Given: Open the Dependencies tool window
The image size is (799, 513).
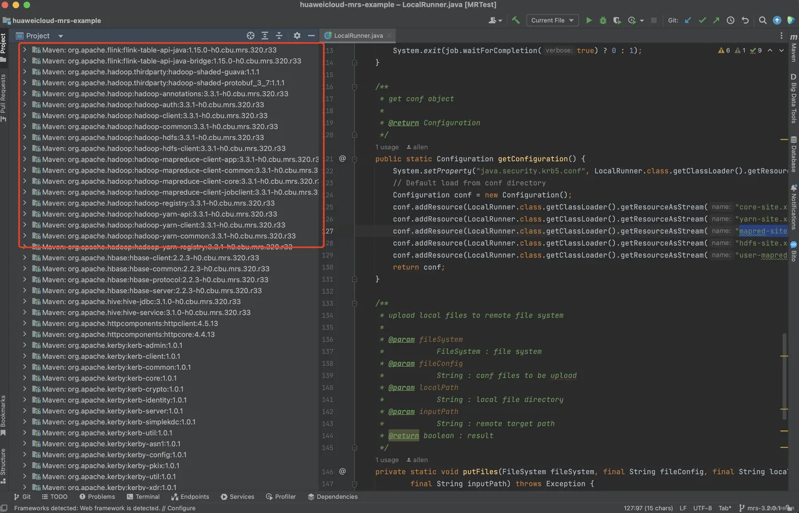Looking at the screenshot, I should click(333, 496).
